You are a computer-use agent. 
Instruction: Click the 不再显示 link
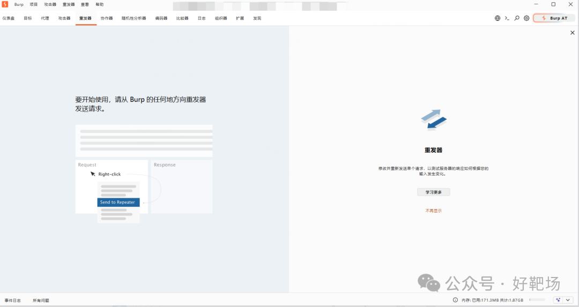coord(434,211)
